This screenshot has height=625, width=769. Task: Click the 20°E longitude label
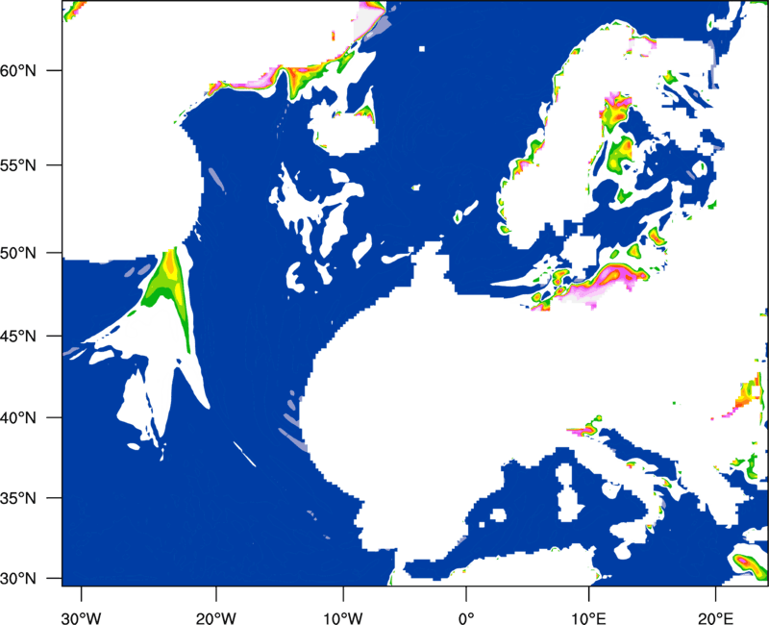(x=715, y=618)
